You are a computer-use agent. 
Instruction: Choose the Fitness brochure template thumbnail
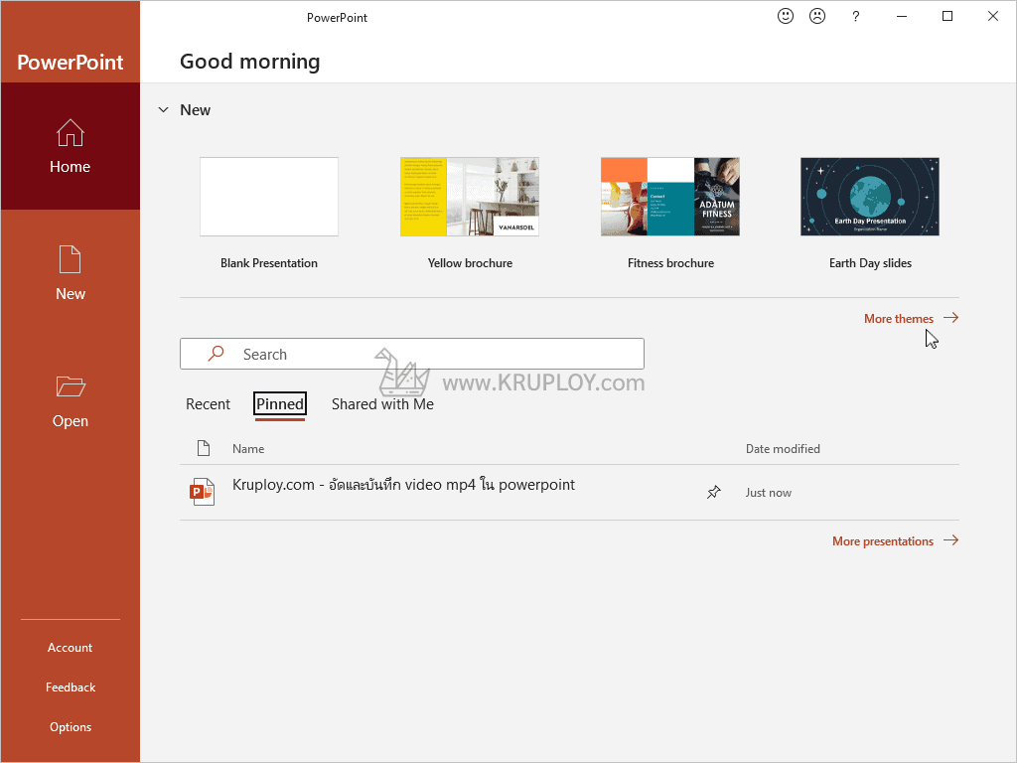tap(670, 197)
